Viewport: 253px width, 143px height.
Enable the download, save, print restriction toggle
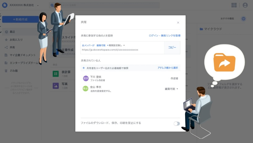tap(177, 123)
